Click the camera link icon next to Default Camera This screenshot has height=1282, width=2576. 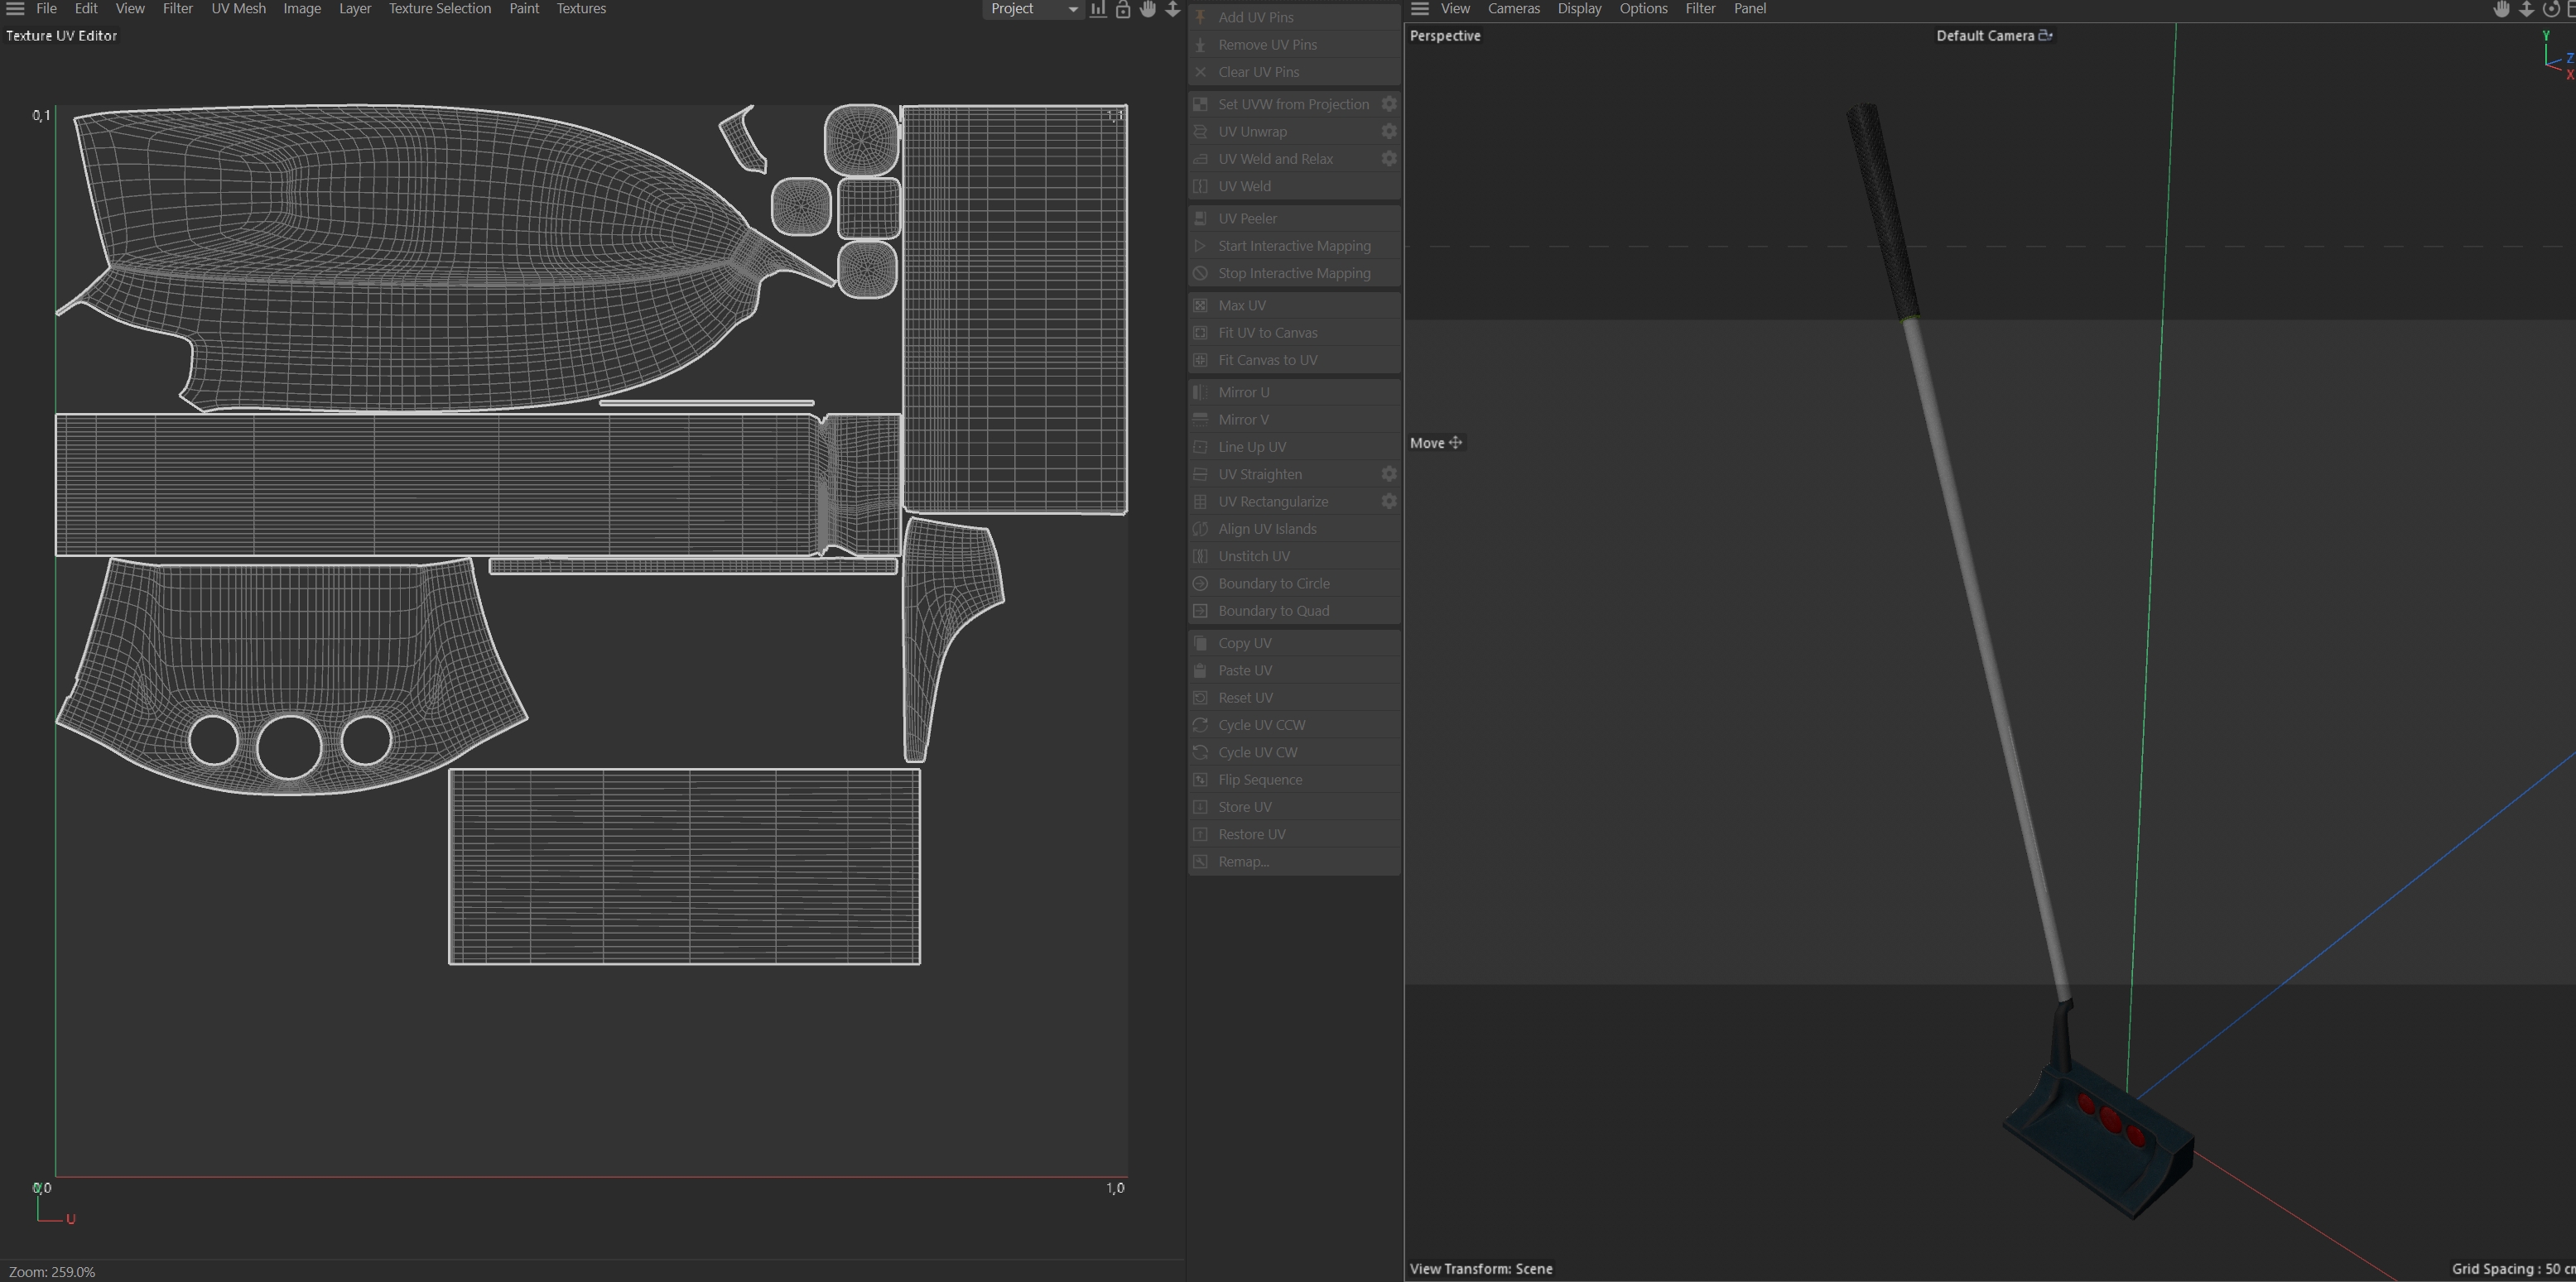[2046, 35]
